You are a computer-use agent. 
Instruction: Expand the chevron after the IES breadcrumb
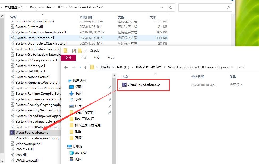coord(66,8)
